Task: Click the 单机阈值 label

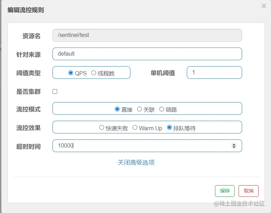Action: coord(163,73)
